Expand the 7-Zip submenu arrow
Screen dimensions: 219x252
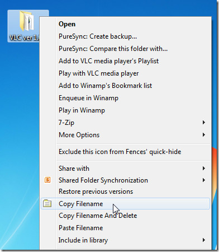[204, 123]
